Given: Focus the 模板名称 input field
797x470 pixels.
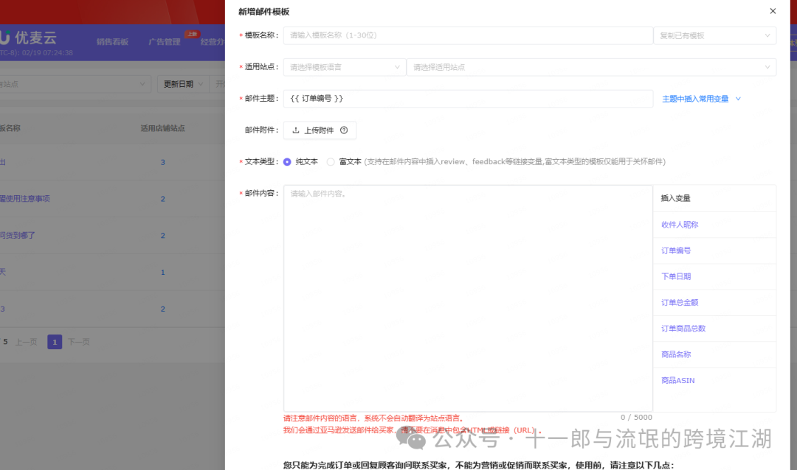Looking at the screenshot, I should click(468, 35).
